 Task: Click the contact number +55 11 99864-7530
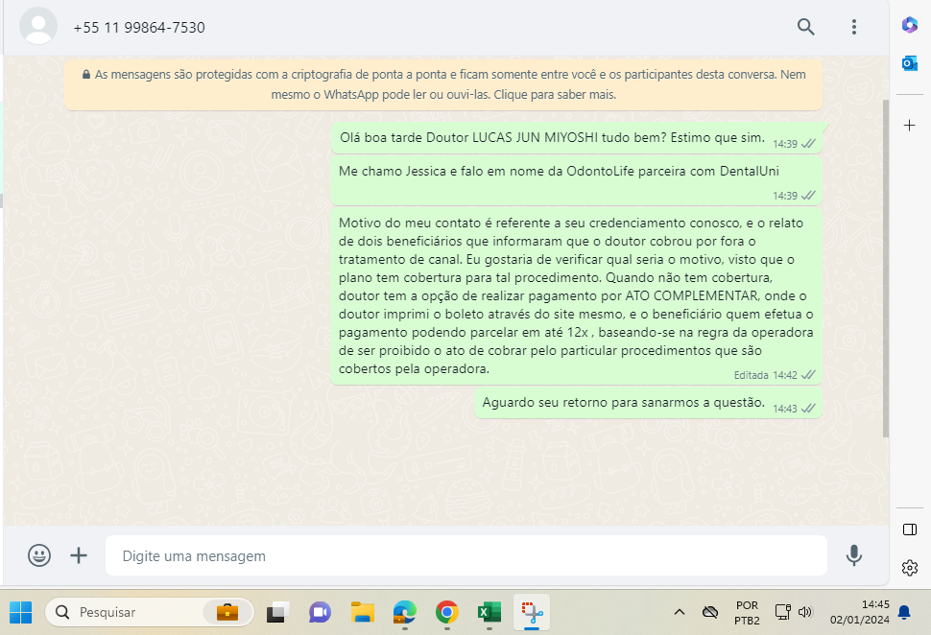[139, 27]
